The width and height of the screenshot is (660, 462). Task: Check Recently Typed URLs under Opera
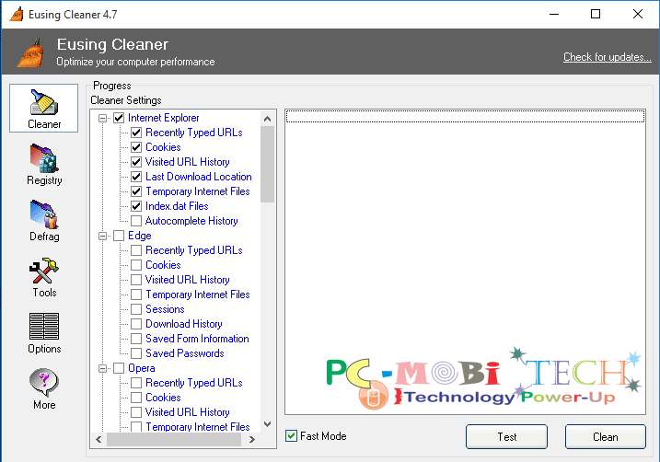136,383
